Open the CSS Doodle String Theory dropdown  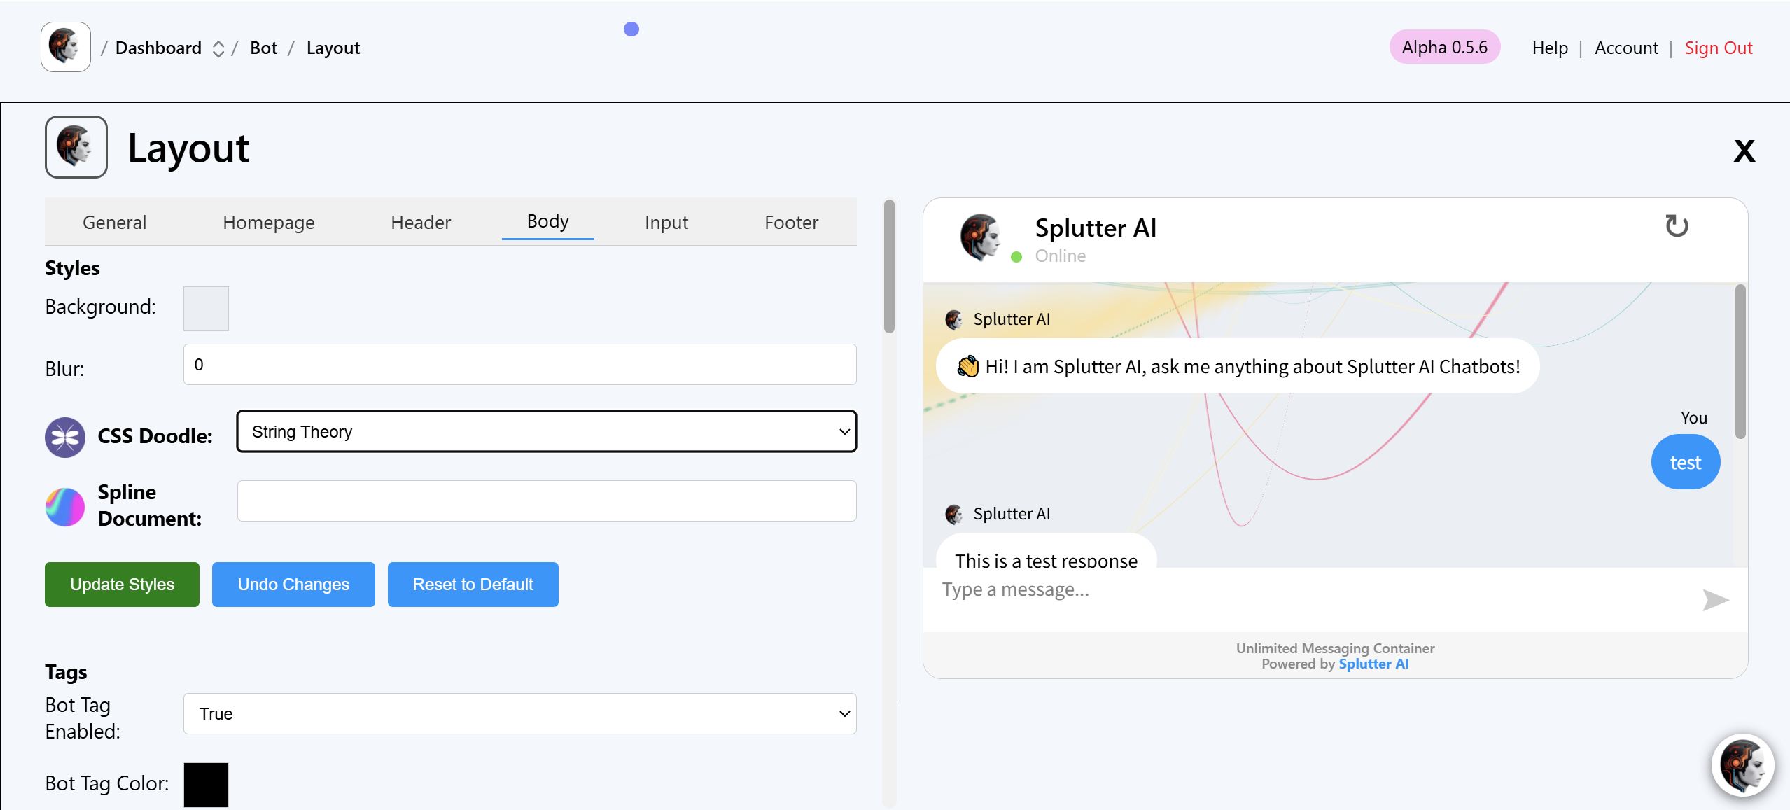coord(546,431)
